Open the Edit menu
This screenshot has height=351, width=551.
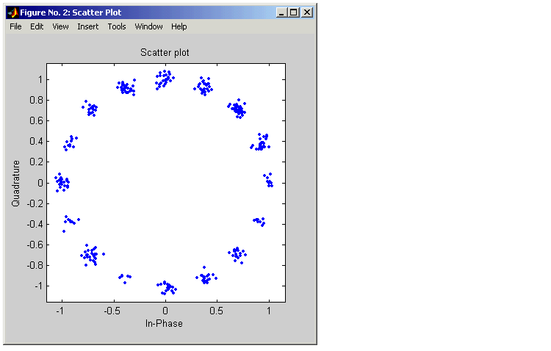pyautogui.click(x=37, y=26)
